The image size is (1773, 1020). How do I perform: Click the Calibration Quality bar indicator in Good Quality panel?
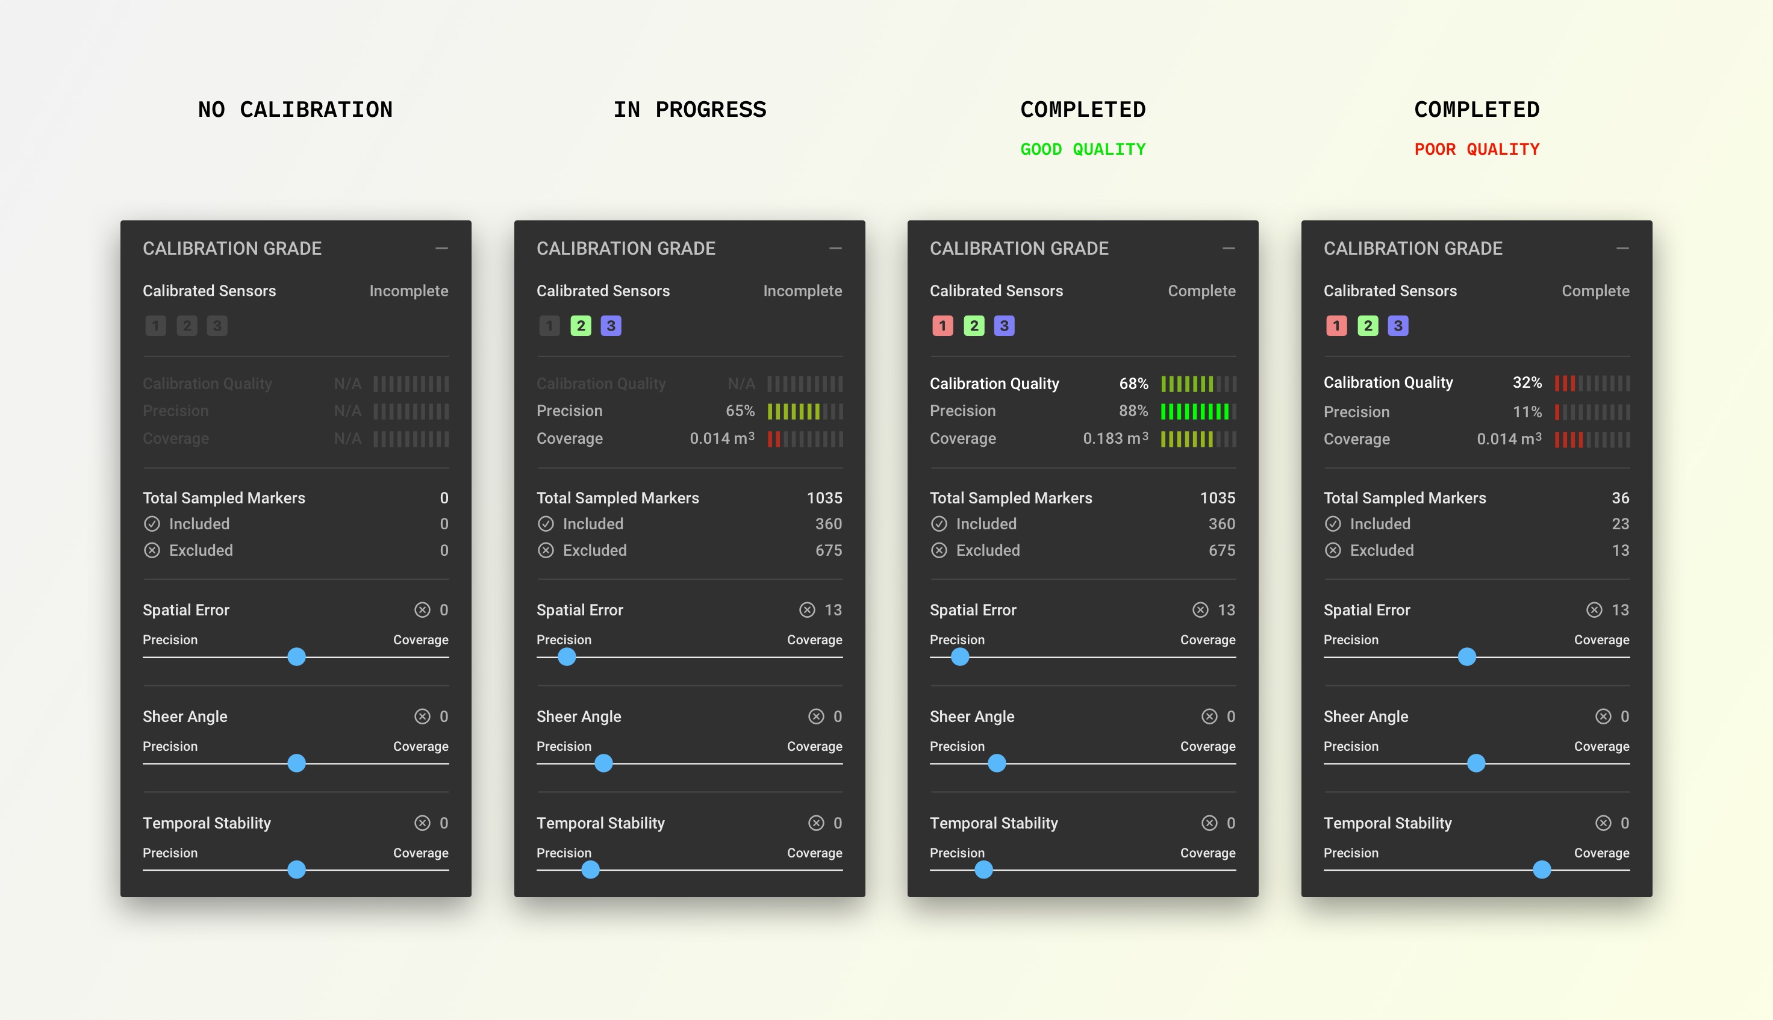(x=1198, y=383)
